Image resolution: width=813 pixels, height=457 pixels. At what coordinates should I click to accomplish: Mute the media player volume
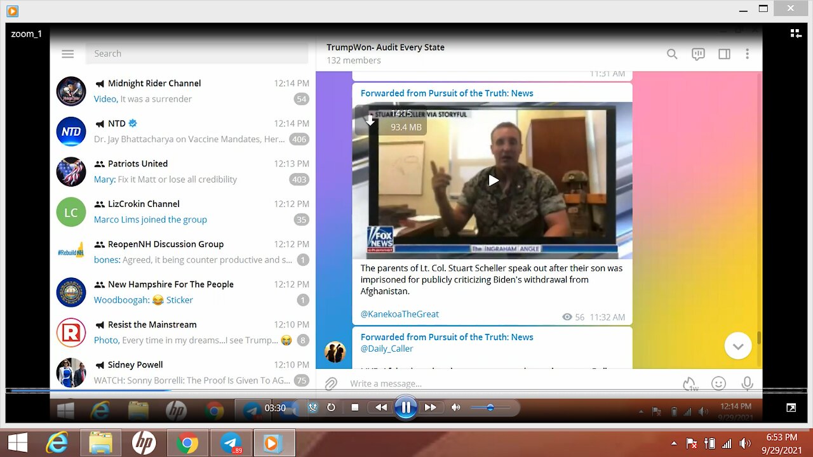455,407
